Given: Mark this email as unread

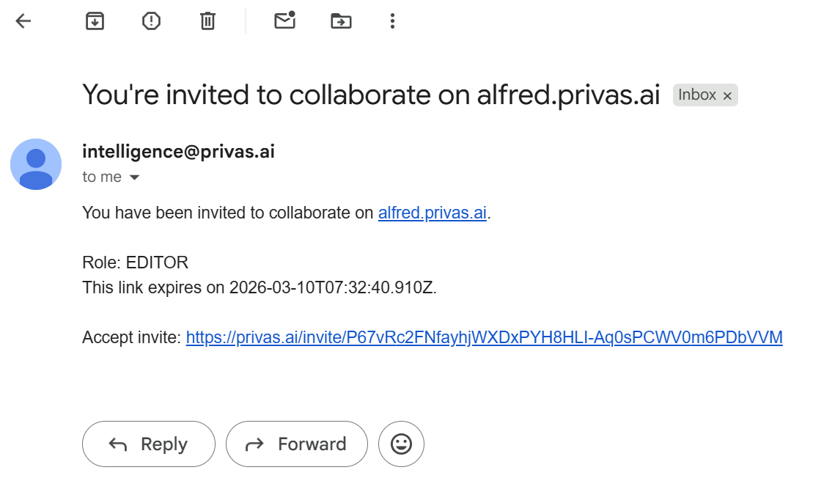Looking at the screenshot, I should pyautogui.click(x=284, y=21).
